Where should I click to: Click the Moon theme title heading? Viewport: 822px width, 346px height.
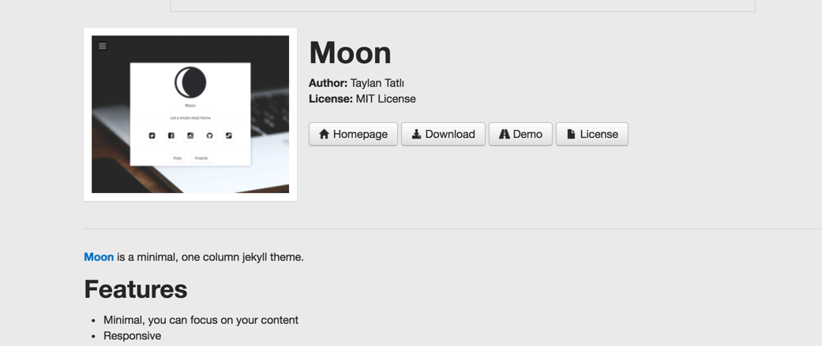(x=350, y=53)
